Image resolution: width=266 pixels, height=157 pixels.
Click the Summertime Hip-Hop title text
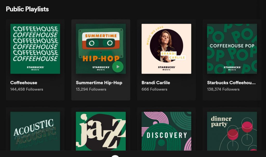click(x=99, y=83)
